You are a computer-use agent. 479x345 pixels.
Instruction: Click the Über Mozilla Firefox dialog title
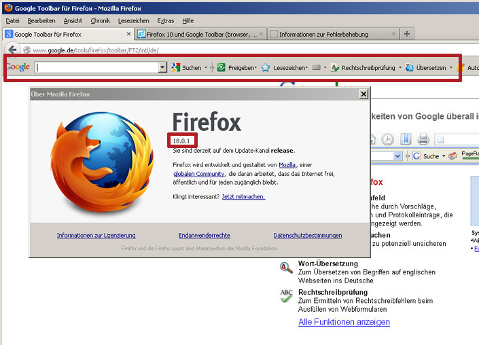pyautogui.click(x=60, y=94)
